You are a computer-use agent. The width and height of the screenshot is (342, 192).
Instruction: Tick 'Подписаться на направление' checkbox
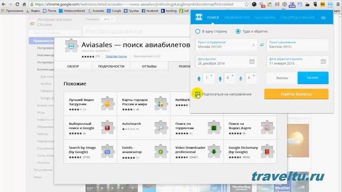198,94
